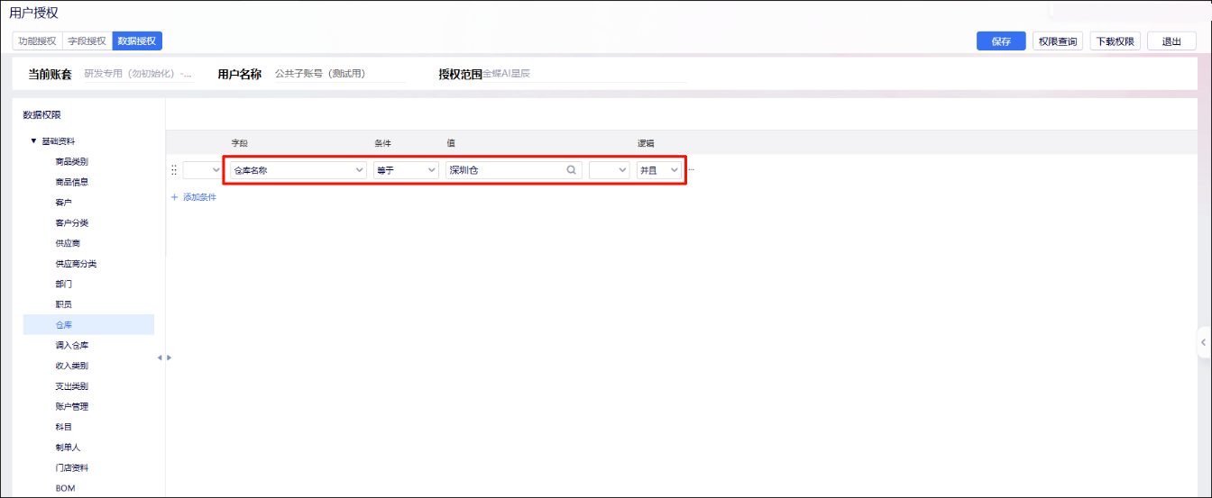
Task: Click the search magnifier in the 值 field
Action: click(x=571, y=169)
